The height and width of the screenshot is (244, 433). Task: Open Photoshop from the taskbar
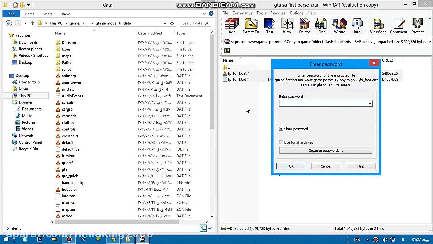(40, 239)
